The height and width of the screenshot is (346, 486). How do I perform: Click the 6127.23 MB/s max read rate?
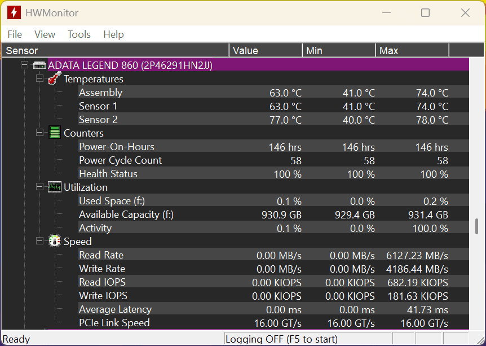click(x=417, y=255)
